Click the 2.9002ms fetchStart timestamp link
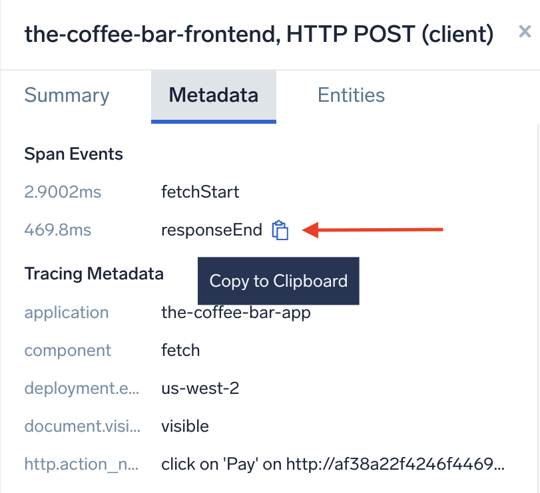 [63, 192]
